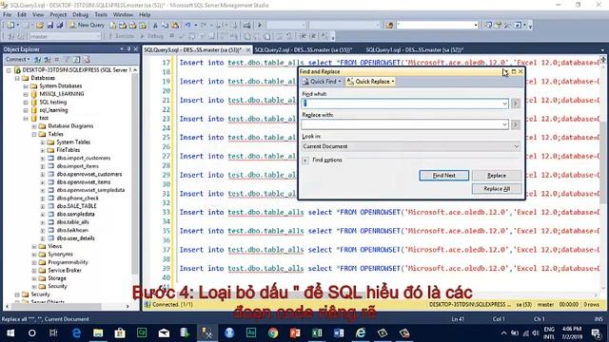Click the New Query toolbar button

coord(87,25)
